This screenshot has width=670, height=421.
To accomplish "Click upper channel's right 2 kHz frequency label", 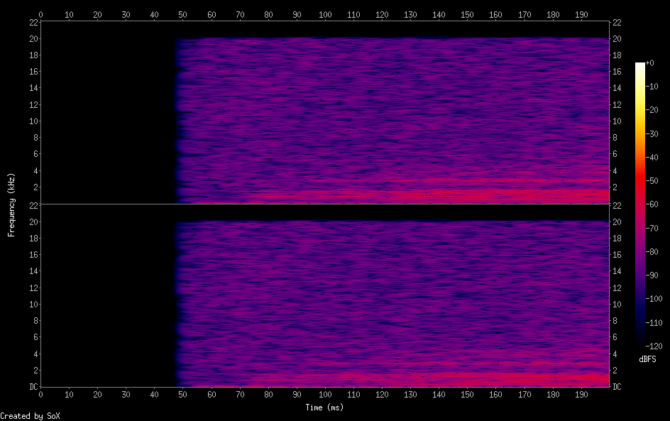I will coord(615,187).
